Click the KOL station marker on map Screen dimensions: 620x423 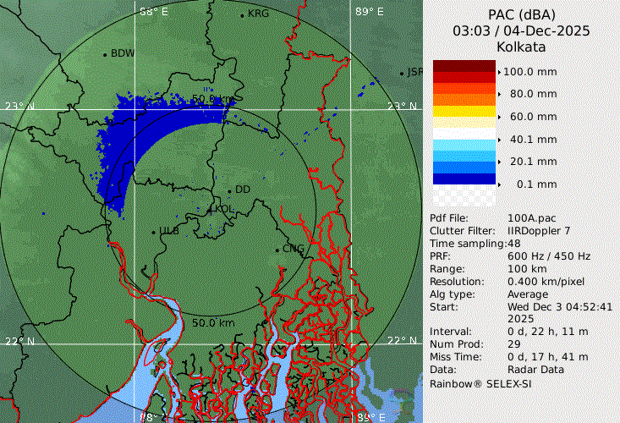pyautogui.click(x=211, y=208)
